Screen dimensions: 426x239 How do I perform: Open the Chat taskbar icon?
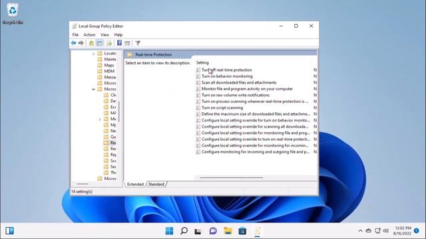213,231
